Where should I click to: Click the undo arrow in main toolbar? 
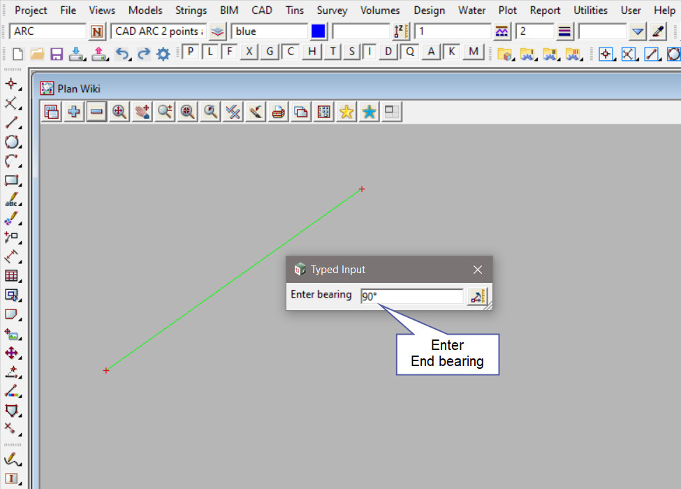click(x=122, y=54)
